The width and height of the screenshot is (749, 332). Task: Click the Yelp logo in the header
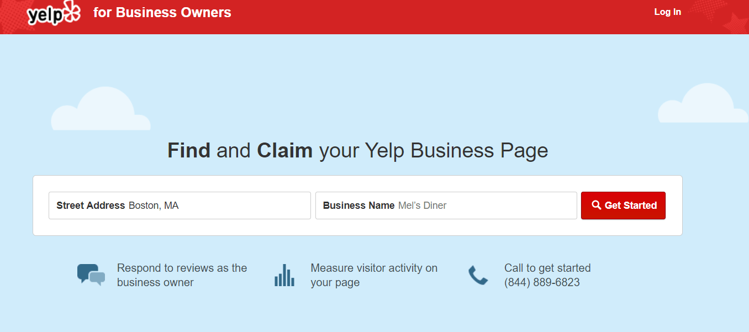pos(54,13)
